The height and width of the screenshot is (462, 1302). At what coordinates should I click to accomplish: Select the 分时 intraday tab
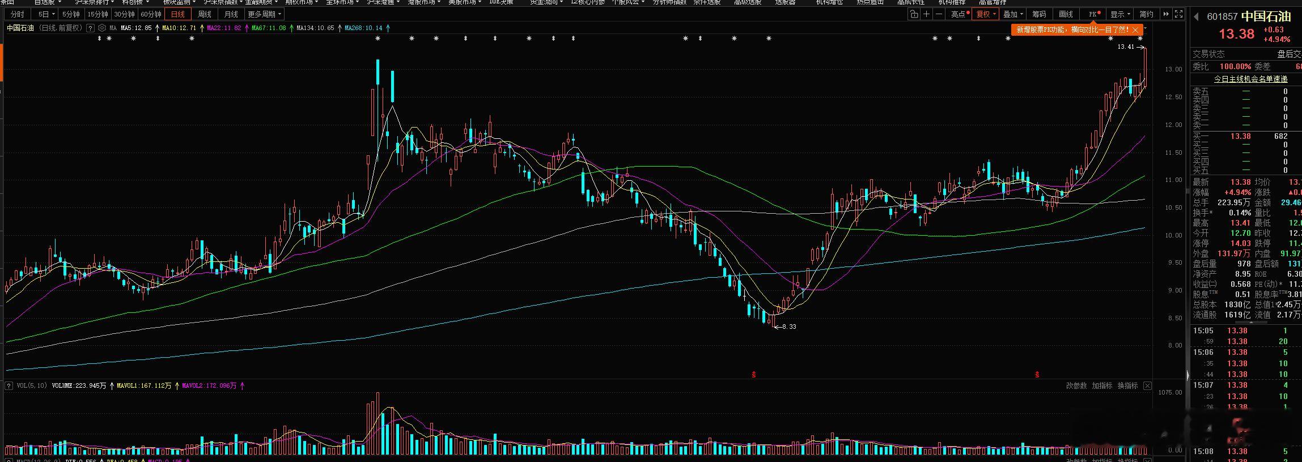18,14
